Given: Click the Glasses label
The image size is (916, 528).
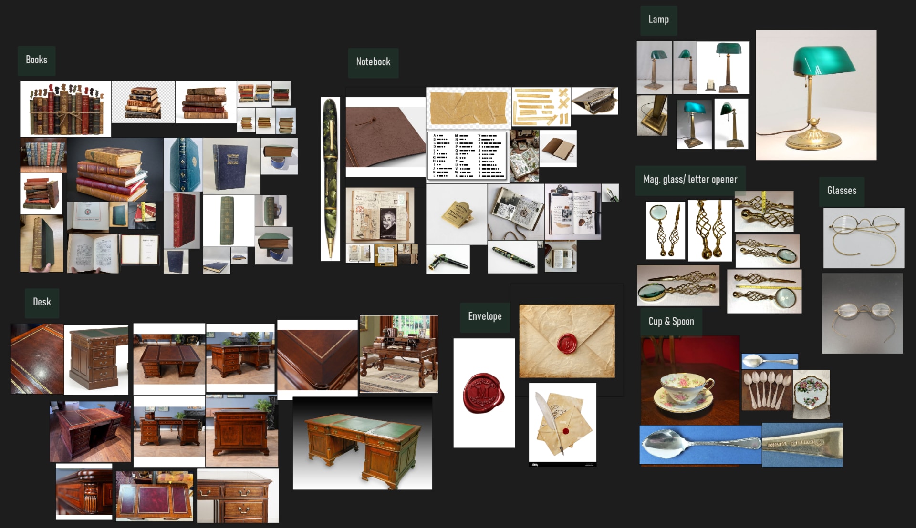Looking at the screenshot, I should coord(842,191).
